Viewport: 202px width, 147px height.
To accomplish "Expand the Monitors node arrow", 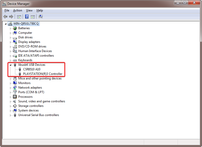I will click(10, 83).
